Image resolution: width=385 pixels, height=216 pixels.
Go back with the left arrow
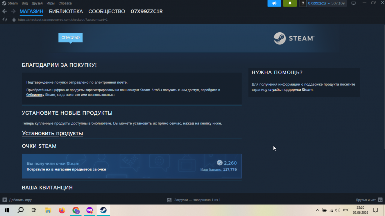tap(4, 11)
